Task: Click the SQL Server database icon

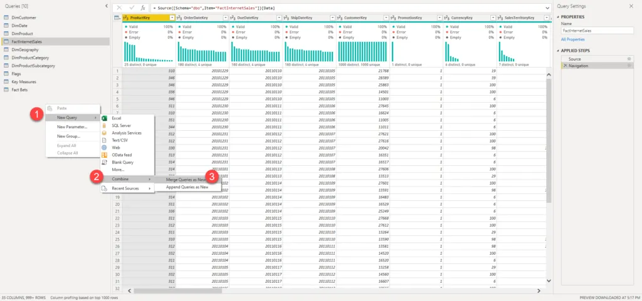Action: pos(105,125)
